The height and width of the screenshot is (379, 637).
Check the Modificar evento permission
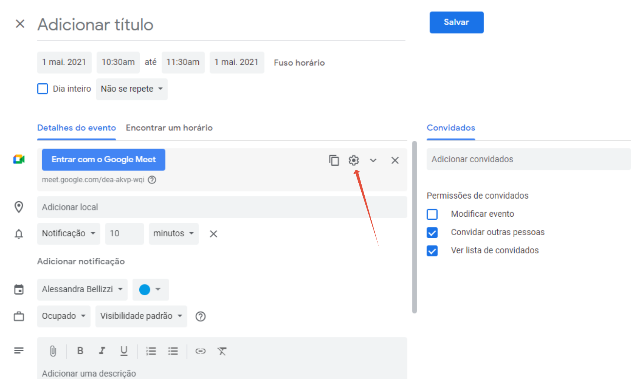pos(432,214)
